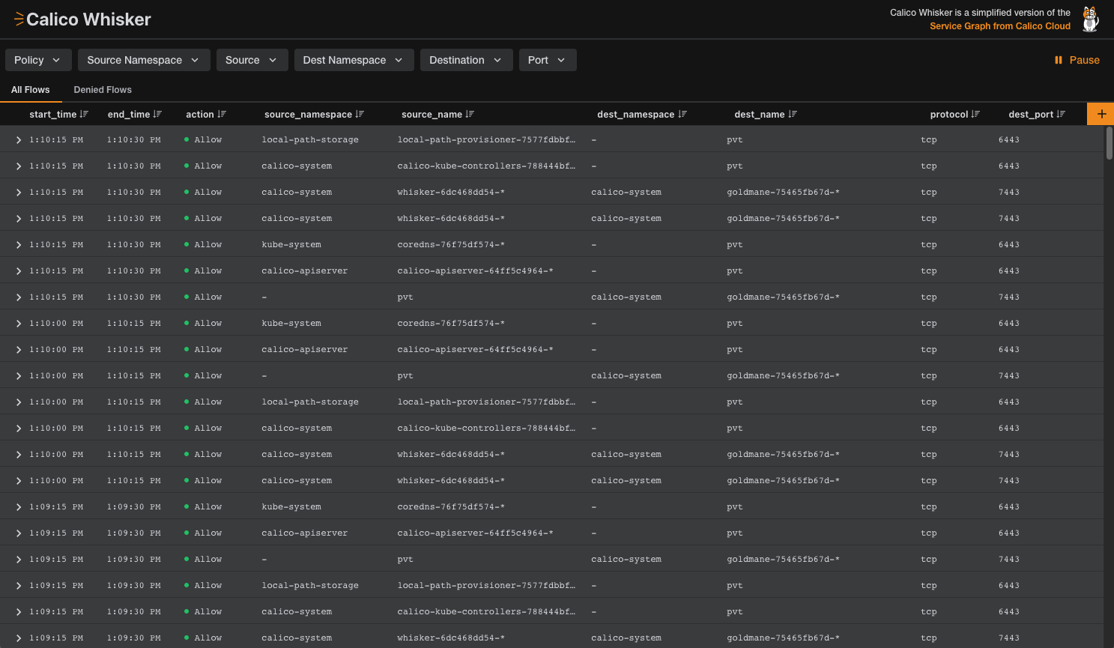The width and height of the screenshot is (1114, 648).
Task: Click the Calico cat mascot icon
Action: [x=1091, y=19]
